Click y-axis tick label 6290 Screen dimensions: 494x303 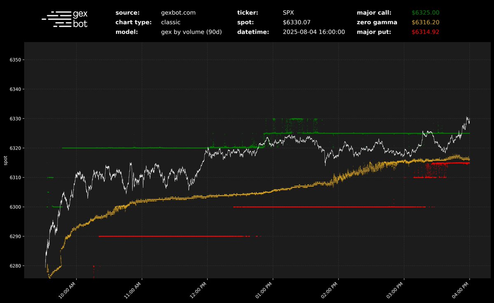click(x=15, y=236)
